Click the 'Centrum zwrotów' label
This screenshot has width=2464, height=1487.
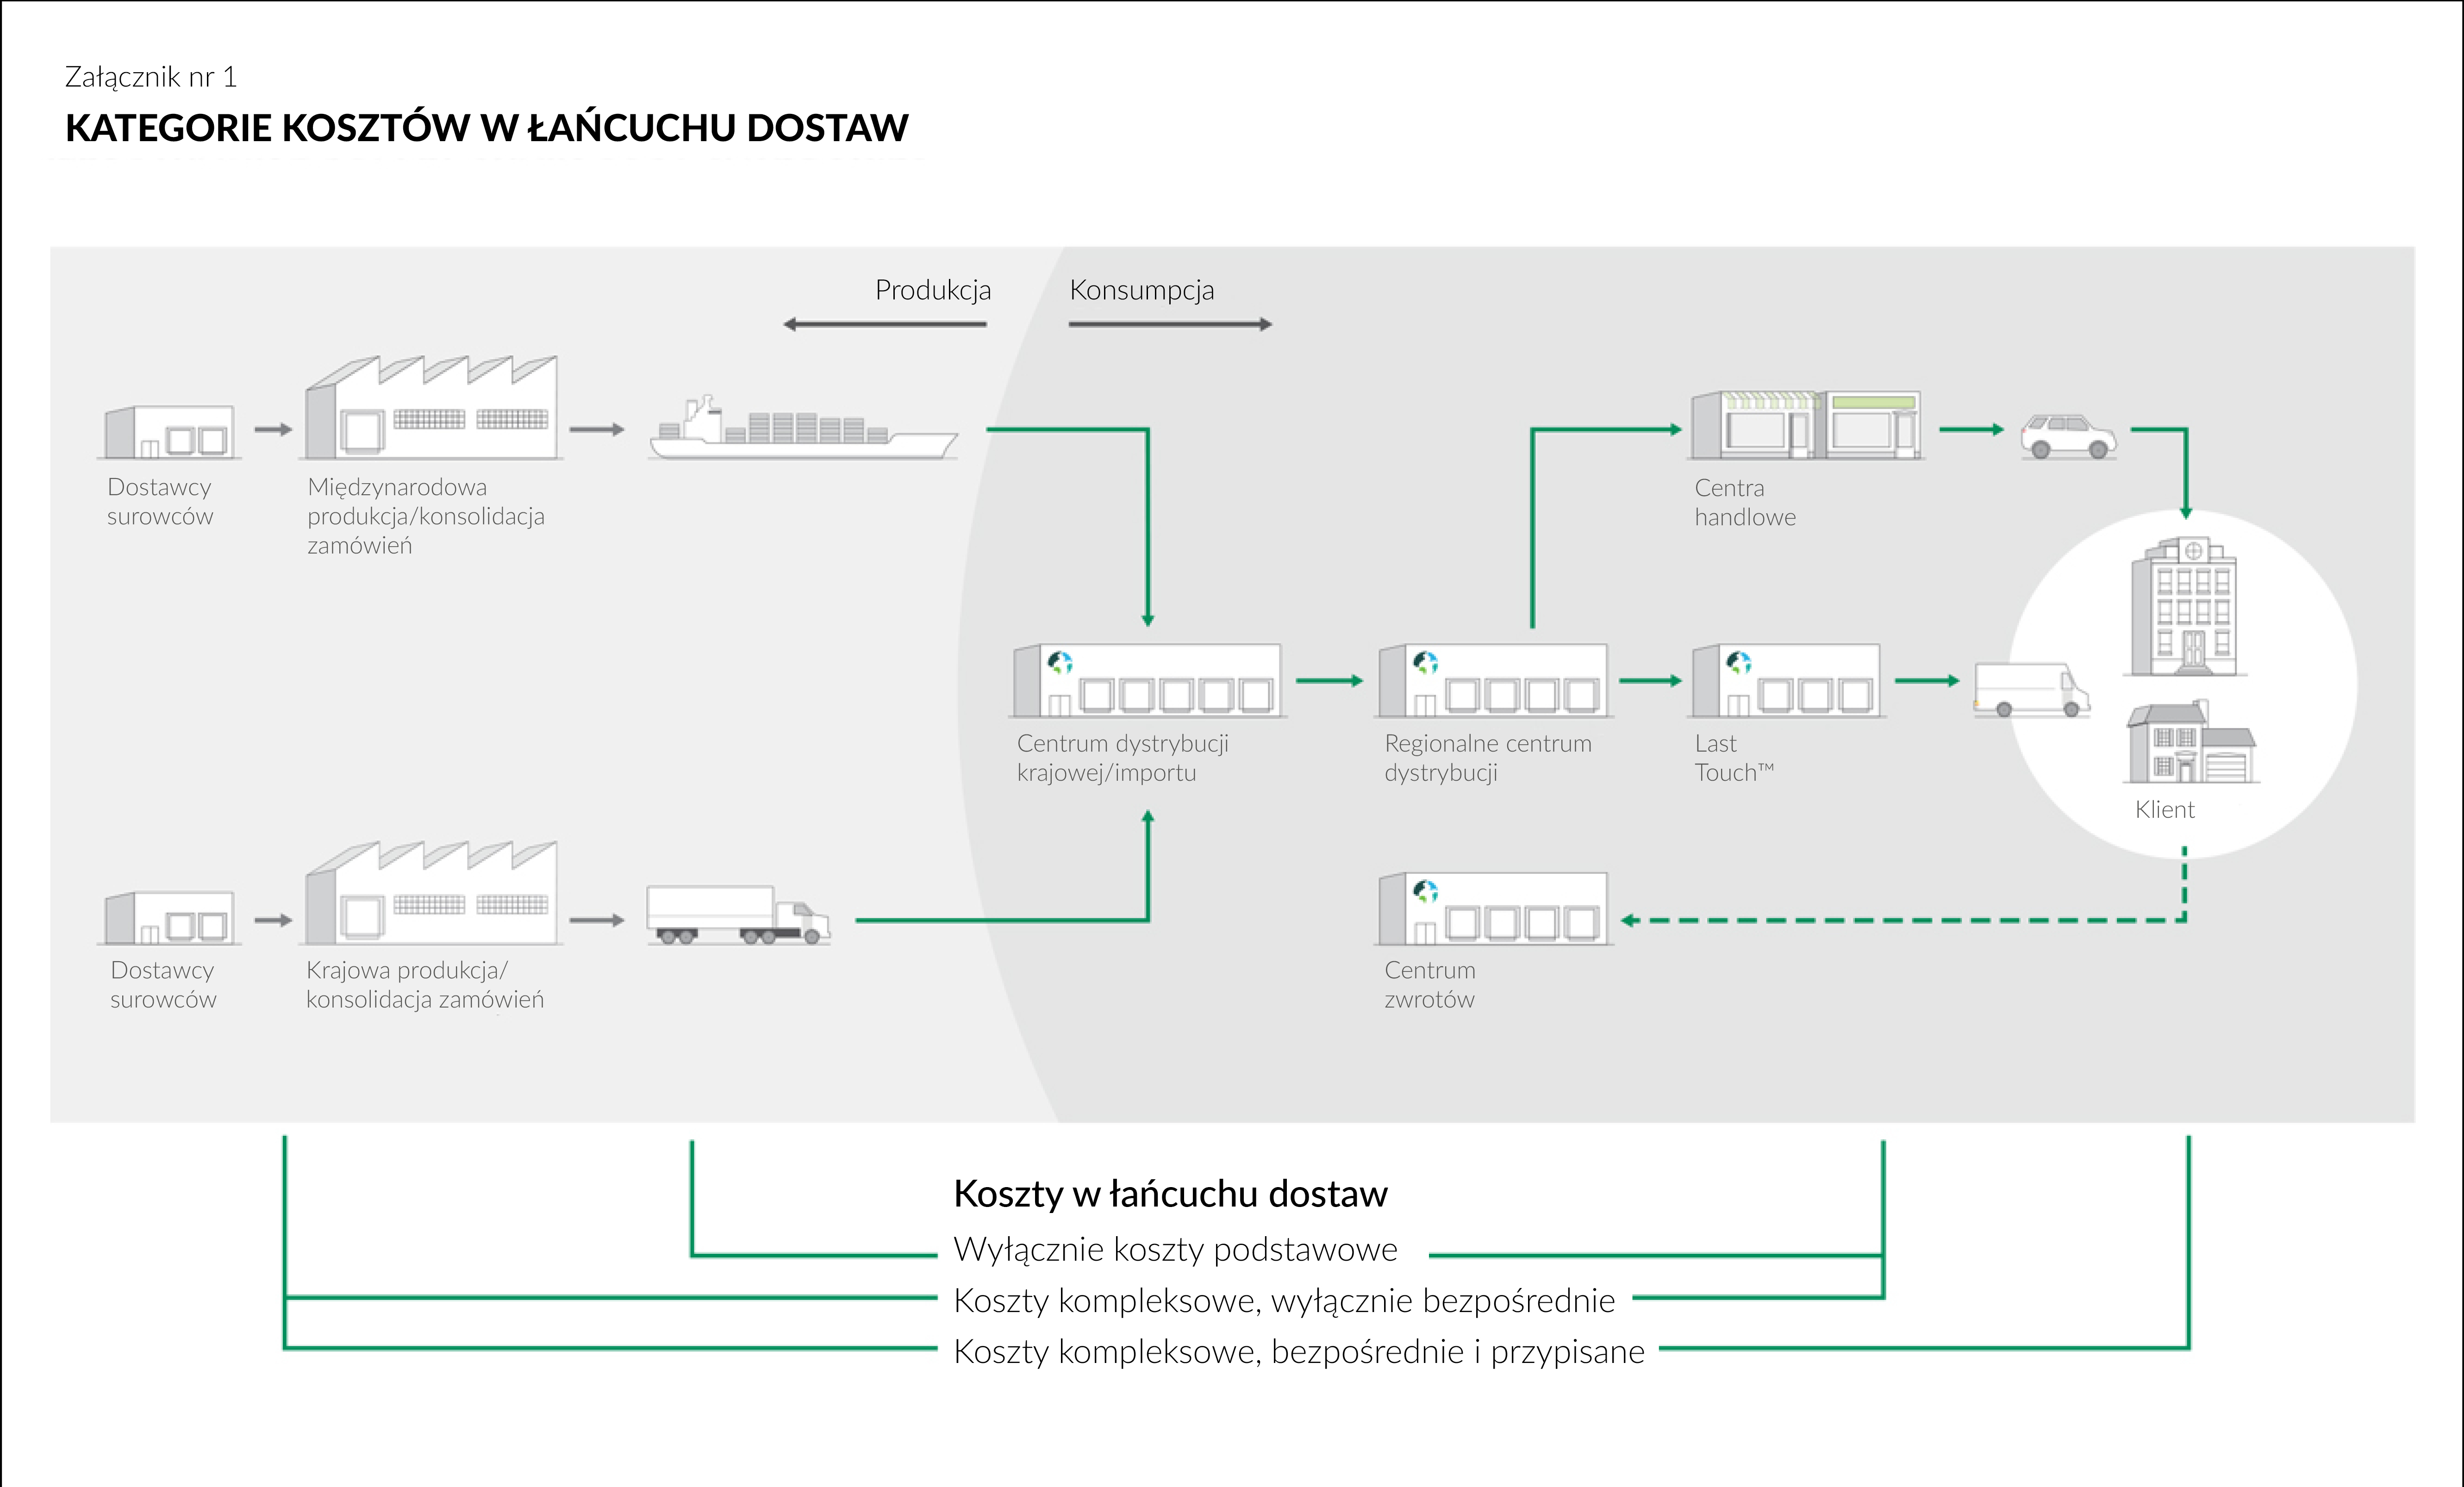pyautogui.click(x=1430, y=984)
